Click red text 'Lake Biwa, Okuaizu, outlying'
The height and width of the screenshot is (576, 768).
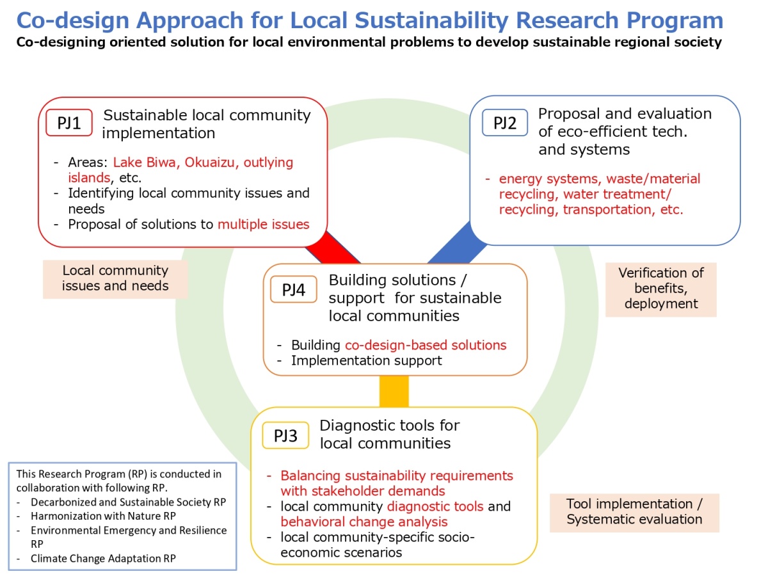point(203,162)
